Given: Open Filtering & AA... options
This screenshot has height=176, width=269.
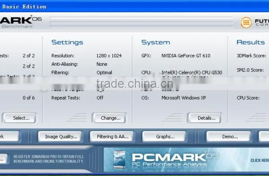Looking at the screenshot, I should click(112, 137).
